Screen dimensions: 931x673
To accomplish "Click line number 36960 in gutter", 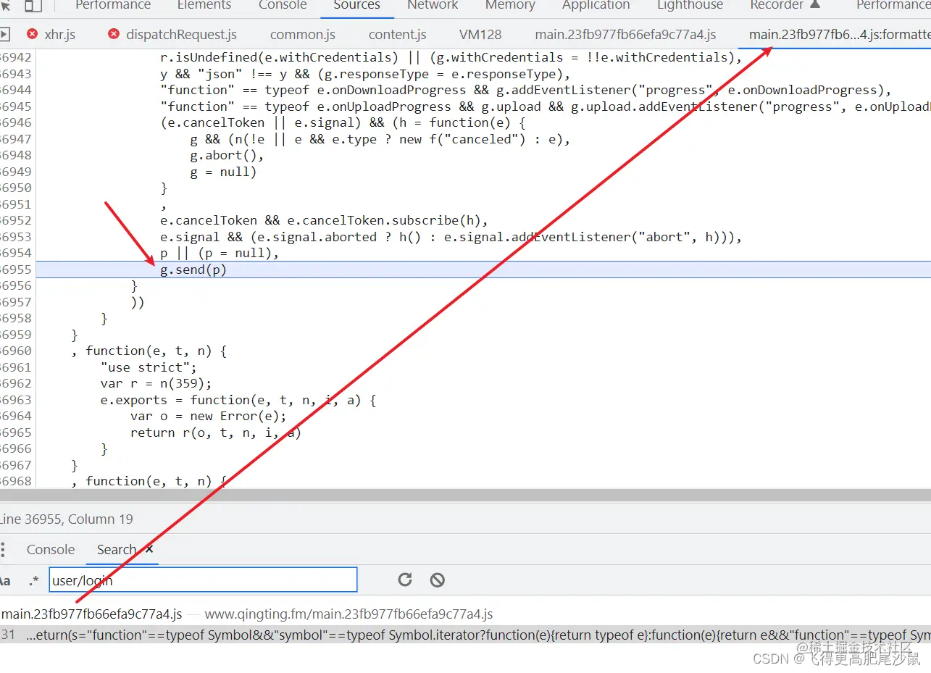I will (x=16, y=351).
